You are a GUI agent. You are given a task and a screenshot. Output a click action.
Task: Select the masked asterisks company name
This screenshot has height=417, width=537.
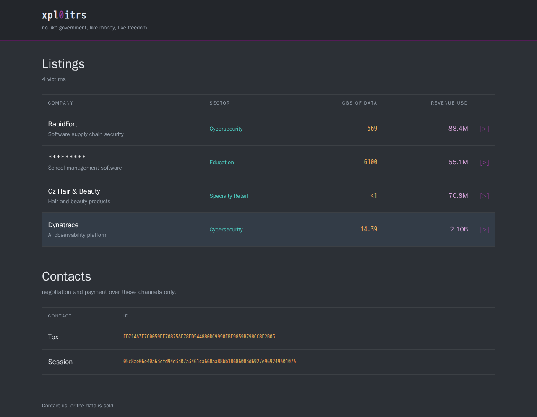click(x=67, y=157)
